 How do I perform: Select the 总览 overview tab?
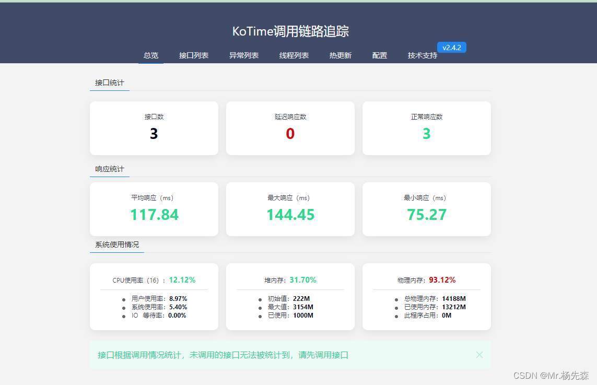click(151, 55)
